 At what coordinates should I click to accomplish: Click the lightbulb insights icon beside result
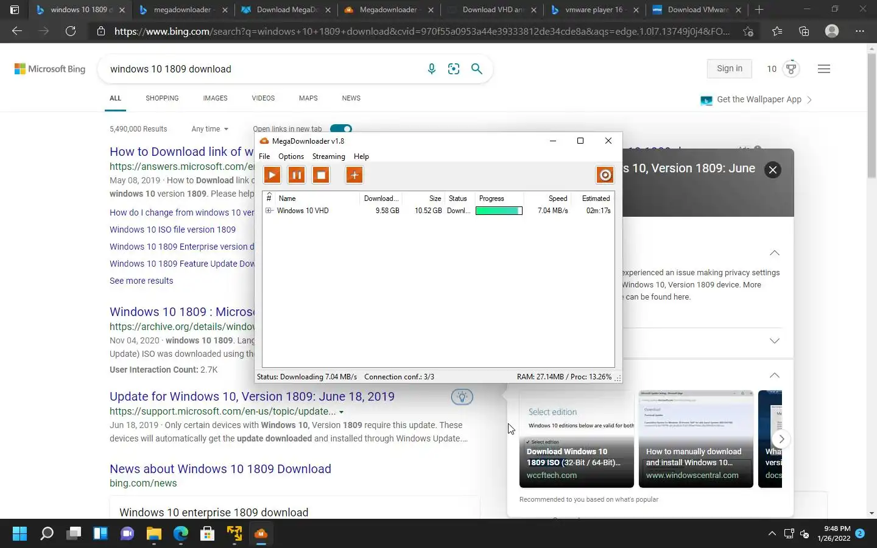click(x=462, y=397)
